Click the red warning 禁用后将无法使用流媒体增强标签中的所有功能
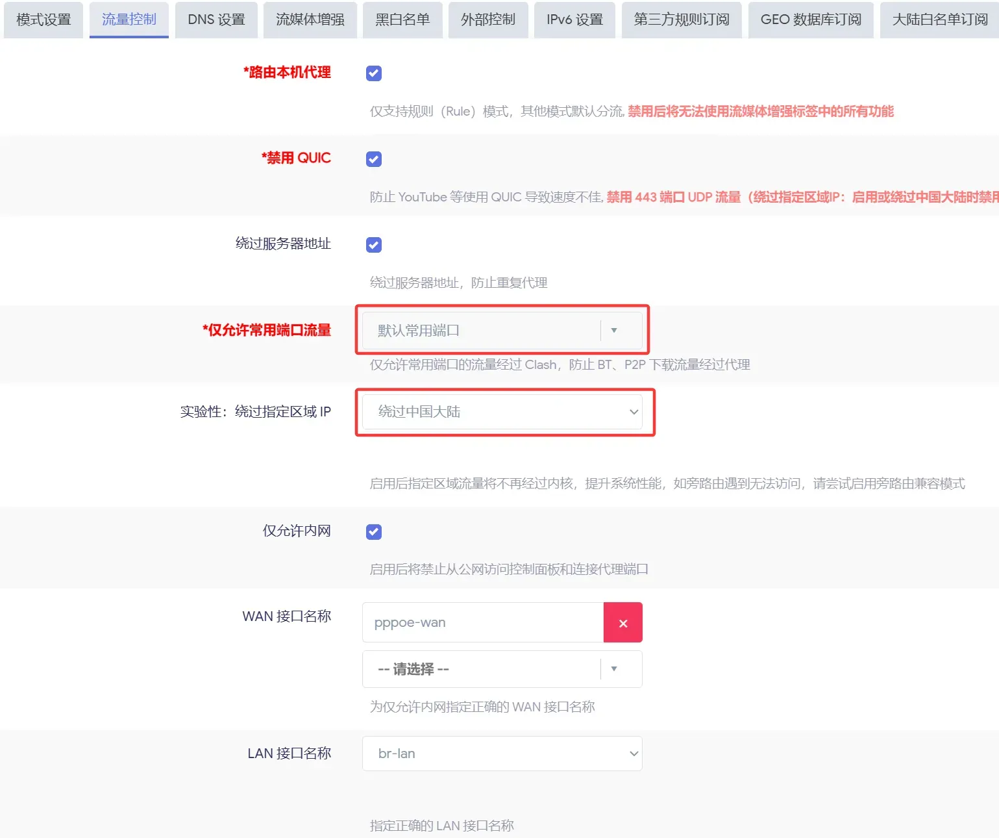This screenshot has width=999, height=838. [761, 111]
